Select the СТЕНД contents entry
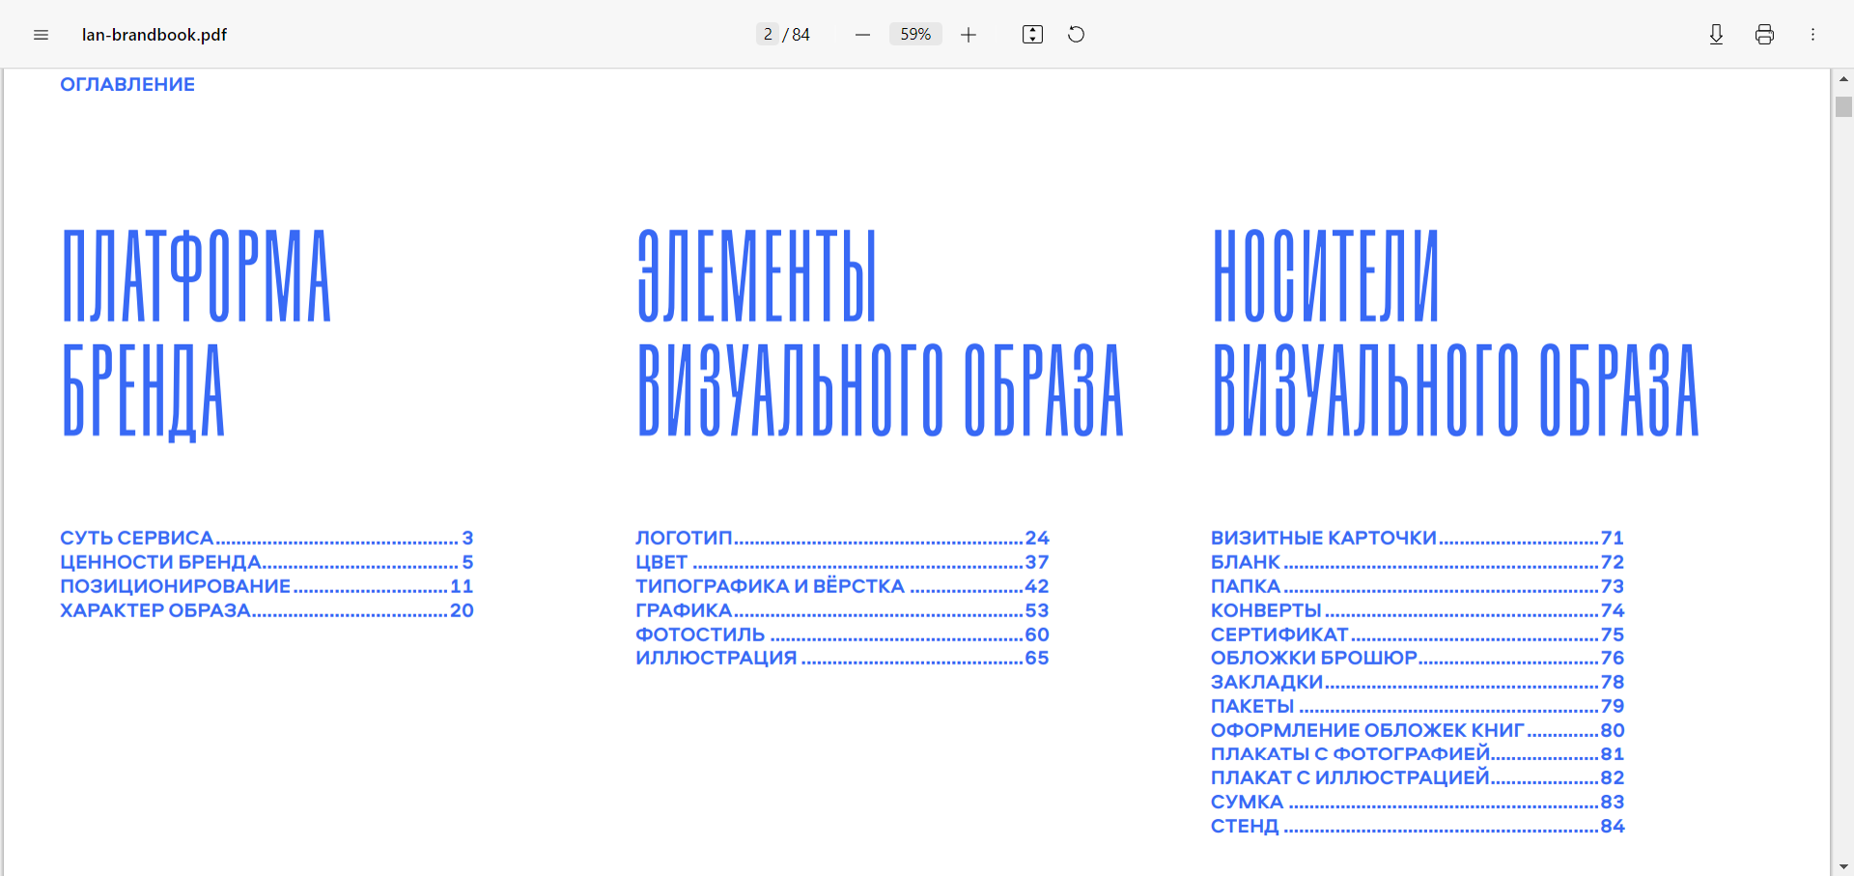Screen dimensions: 1854x876 tap(1418, 826)
